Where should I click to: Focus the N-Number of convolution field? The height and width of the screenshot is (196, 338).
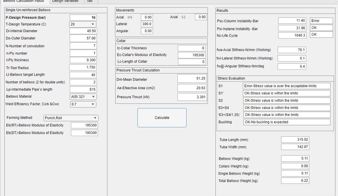click(x=83, y=46)
